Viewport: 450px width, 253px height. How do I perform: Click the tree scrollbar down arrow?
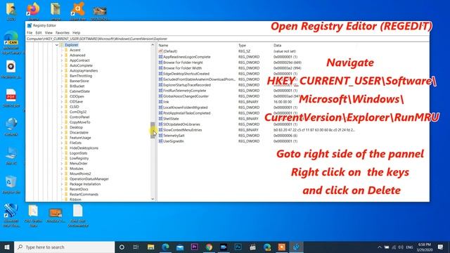(153, 199)
